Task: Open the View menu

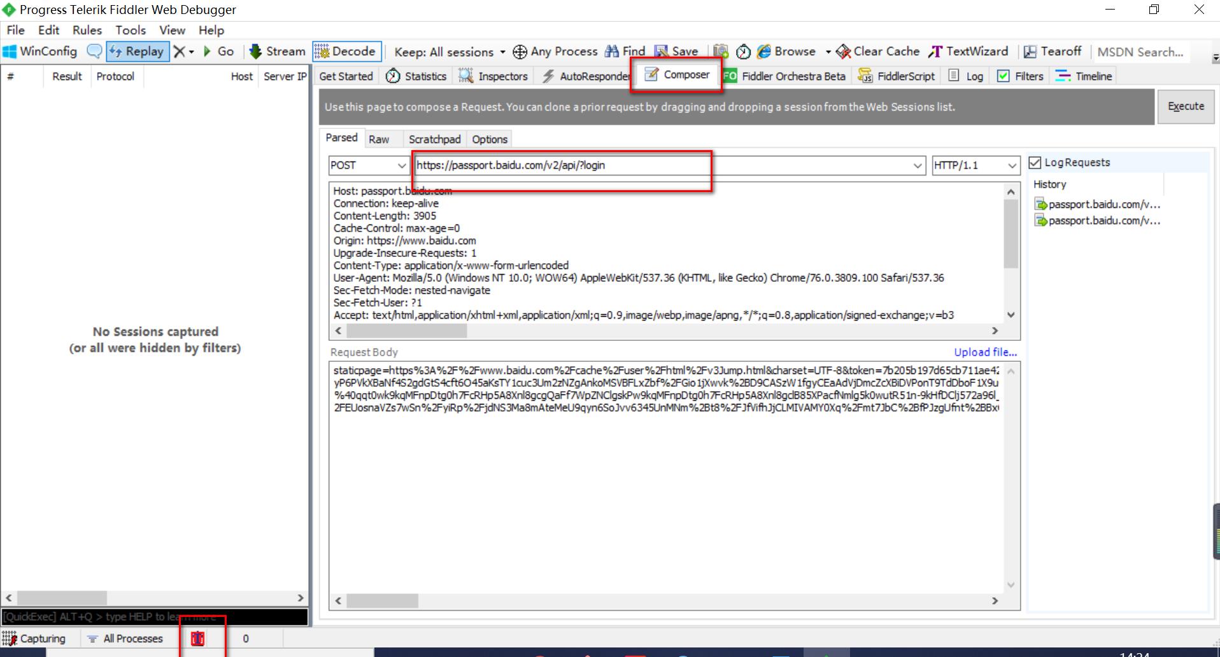Action: point(172,30)
